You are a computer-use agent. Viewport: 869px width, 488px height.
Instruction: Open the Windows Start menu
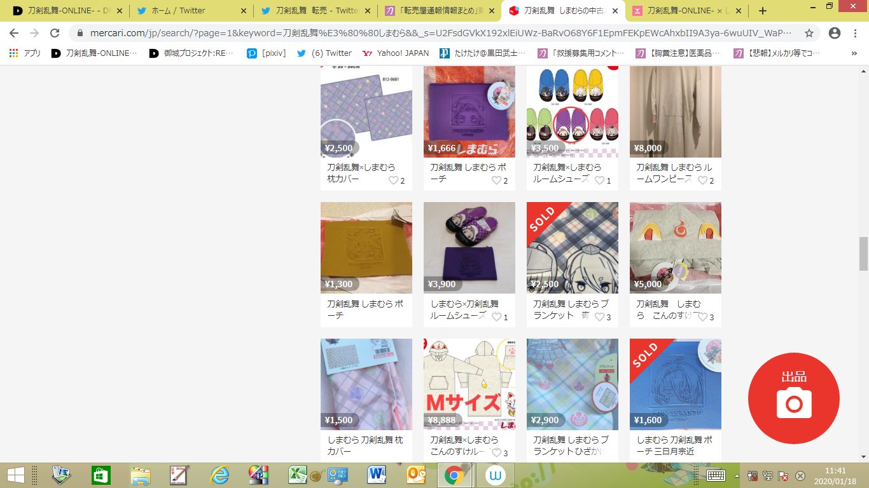(16, 475)
